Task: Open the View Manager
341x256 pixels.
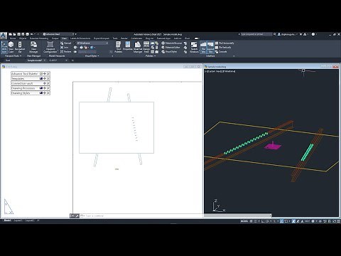Action: 33,47
